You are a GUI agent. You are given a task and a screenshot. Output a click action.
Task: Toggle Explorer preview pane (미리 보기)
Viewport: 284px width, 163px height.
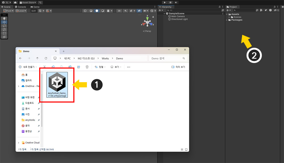point(178,67)
